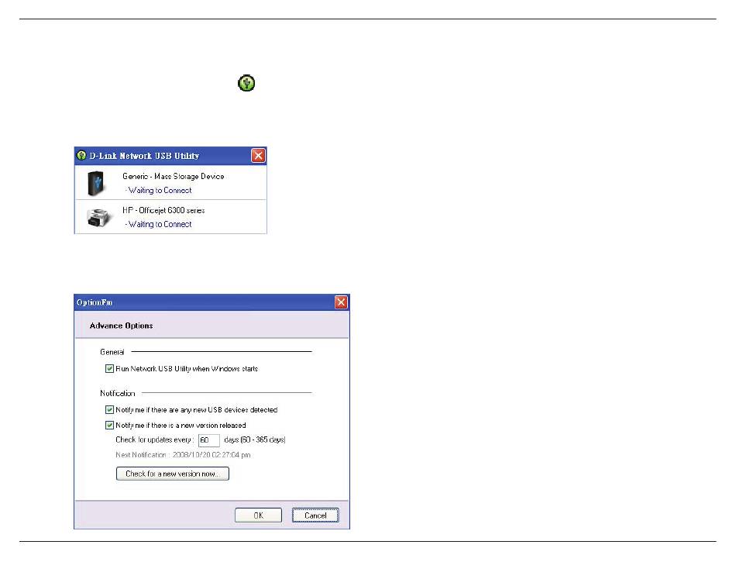Confirm options with the OK button
736x562 pixels.
258,515
